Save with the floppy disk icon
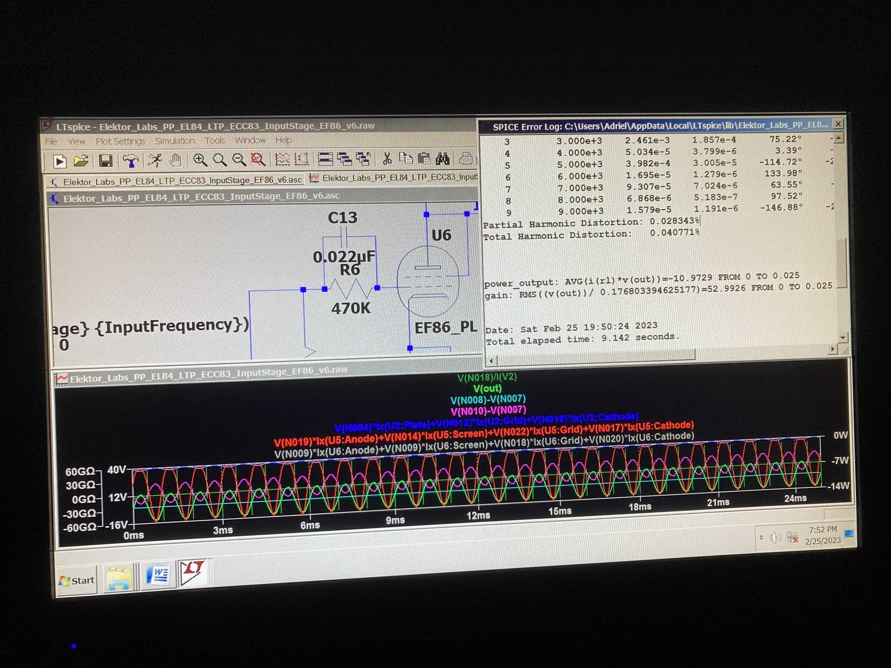 click(106, 161)
